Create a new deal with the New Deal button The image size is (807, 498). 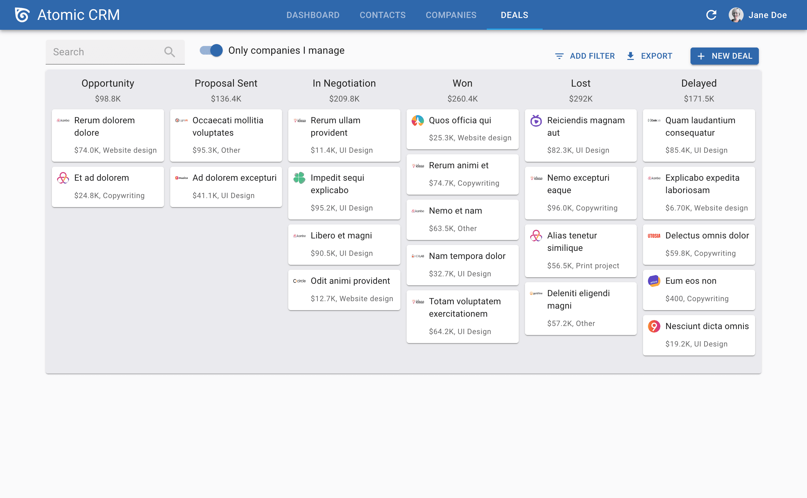pyautogui.click(x=724, y=56)
